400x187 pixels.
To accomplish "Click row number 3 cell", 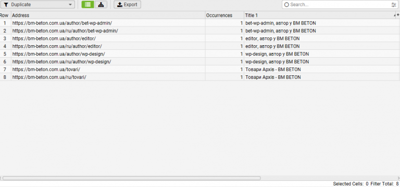I will pyautogui.click(x=5, y=38).
